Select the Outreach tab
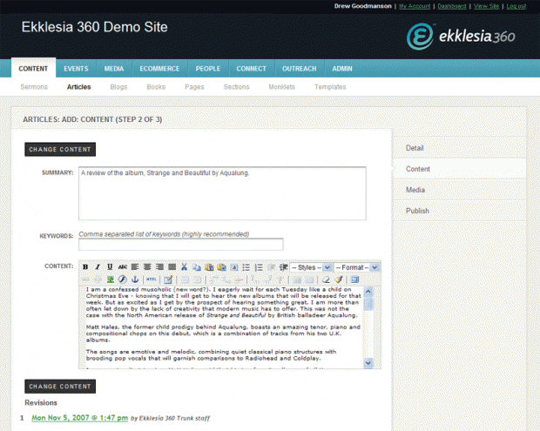Screen dimensions: 540x431 point(300,69)
